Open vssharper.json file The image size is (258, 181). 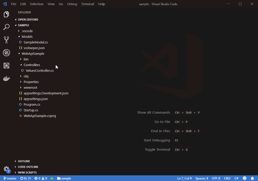pos(34,48)
